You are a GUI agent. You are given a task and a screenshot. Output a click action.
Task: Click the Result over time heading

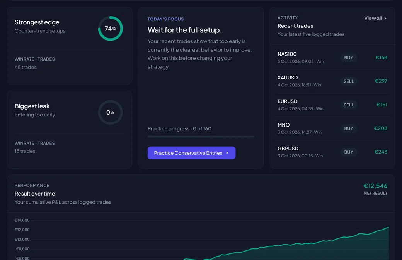[x=35, y=194]
